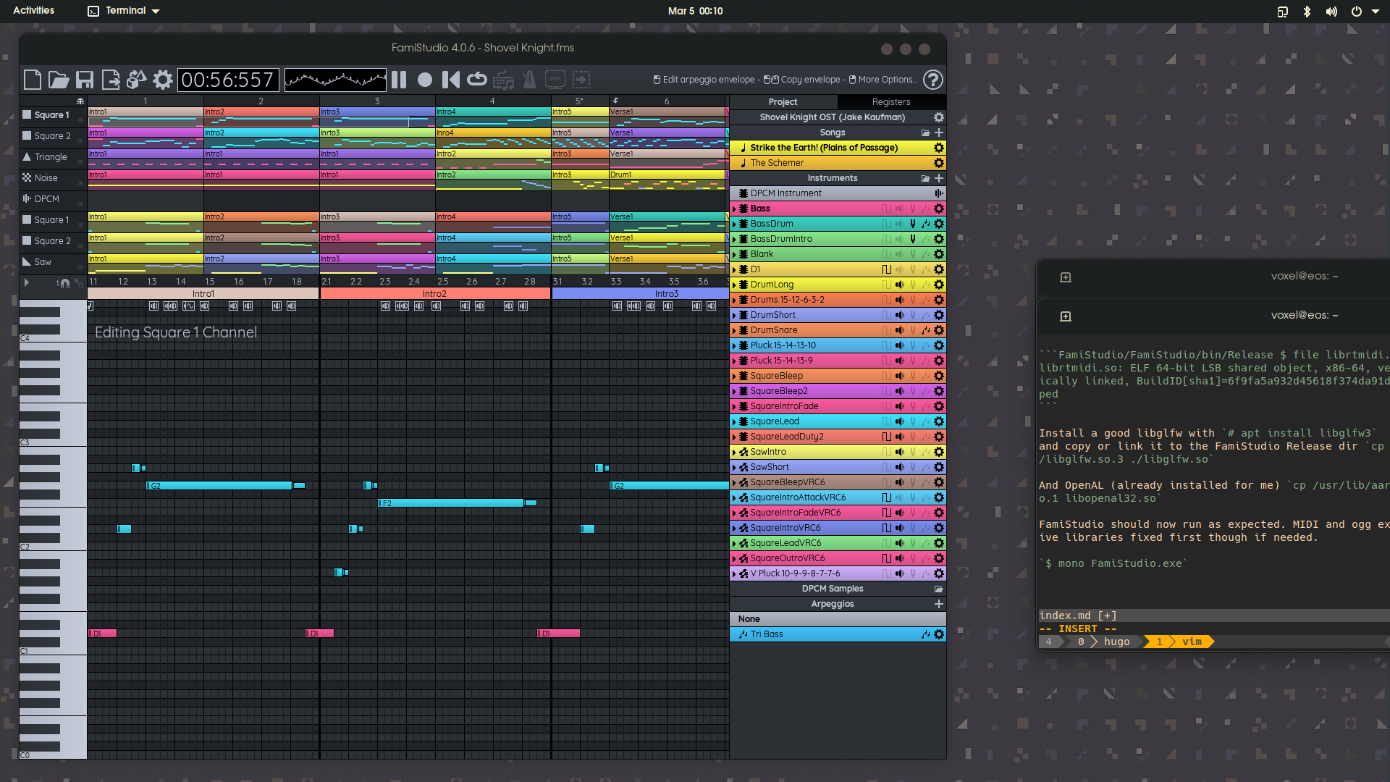This screenshot has height=782, width=1390.
Task: Import songs via Songs folder icon
Action: (x=925, y=133)
